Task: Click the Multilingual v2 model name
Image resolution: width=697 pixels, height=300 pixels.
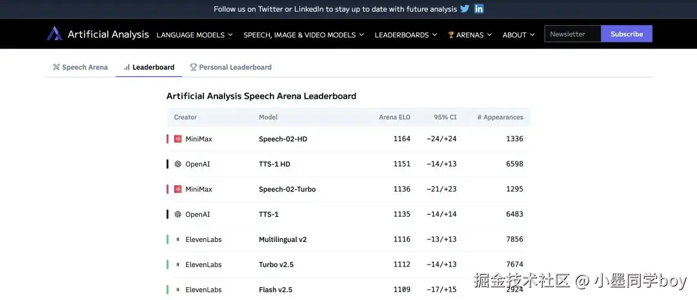Action: click(283, 239)
